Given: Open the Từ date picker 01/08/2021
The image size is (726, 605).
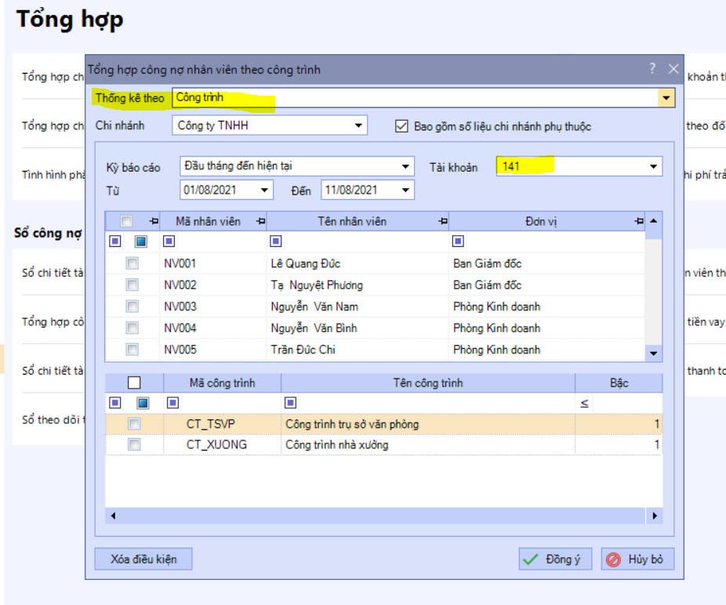Looking at the screenshot, I should (x=264, y=190).
